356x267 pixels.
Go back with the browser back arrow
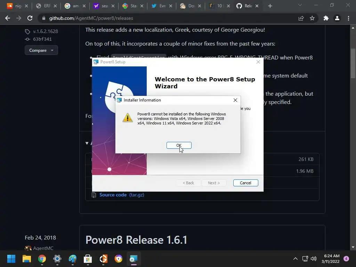pyautogui.click(x=8, y=18)
